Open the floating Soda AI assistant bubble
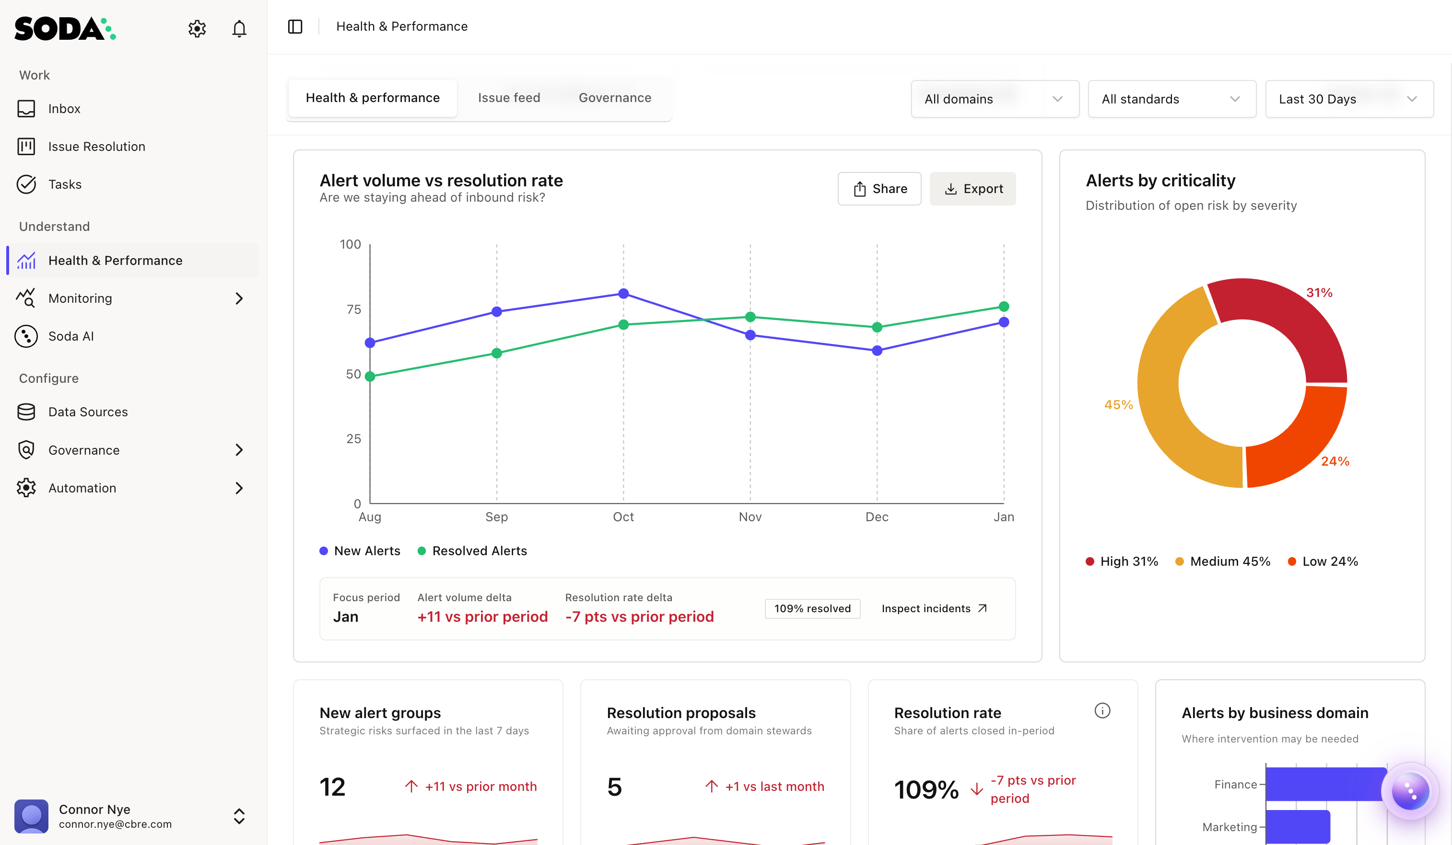Viewport: 1452px width, 845px height. (x=1410, y=791)
